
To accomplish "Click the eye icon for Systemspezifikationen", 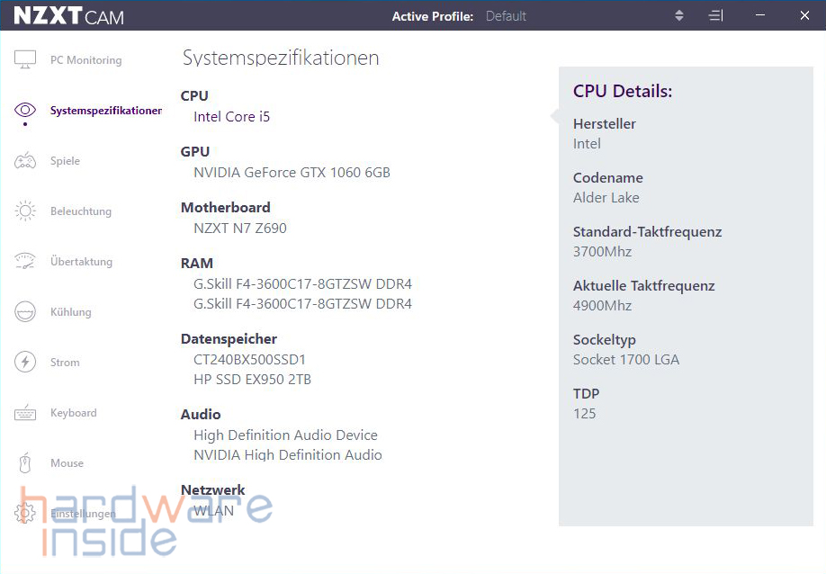I will [25, 111].
